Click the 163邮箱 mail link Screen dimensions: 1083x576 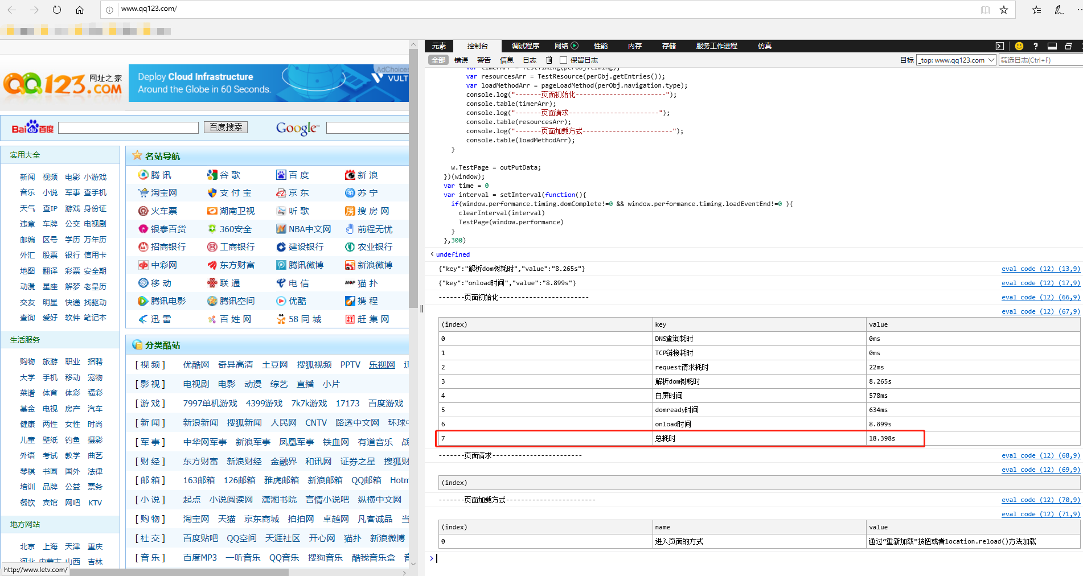199,480
